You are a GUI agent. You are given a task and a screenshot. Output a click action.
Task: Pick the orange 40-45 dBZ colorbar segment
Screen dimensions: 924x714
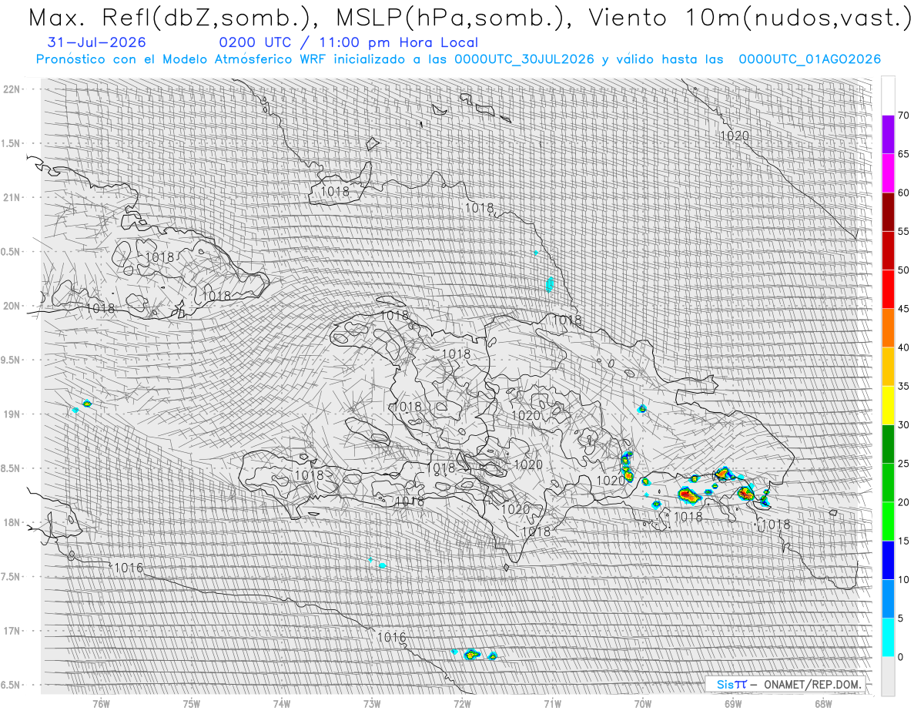point(888,328)
